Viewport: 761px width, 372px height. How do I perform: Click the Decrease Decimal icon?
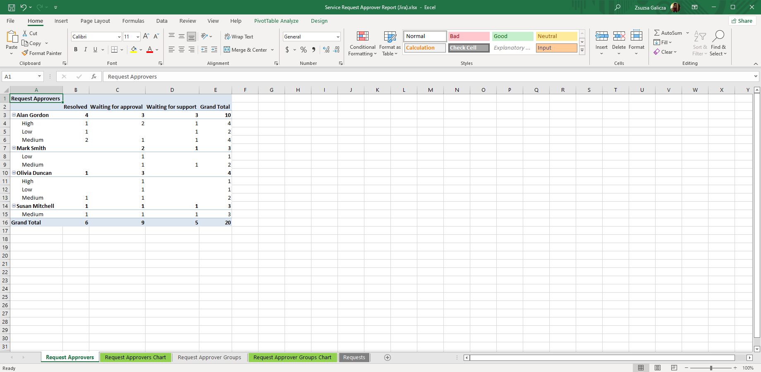click(x=337, y=50)
